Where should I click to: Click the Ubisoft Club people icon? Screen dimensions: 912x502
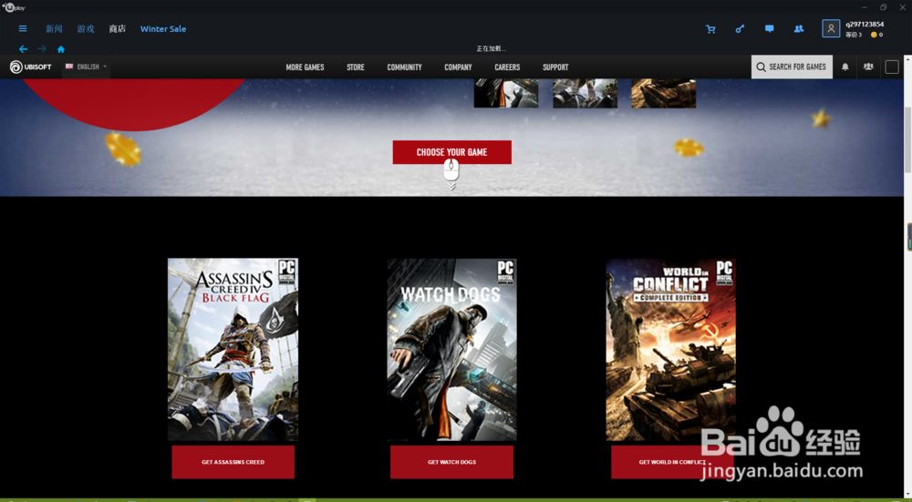coord(868,67)
